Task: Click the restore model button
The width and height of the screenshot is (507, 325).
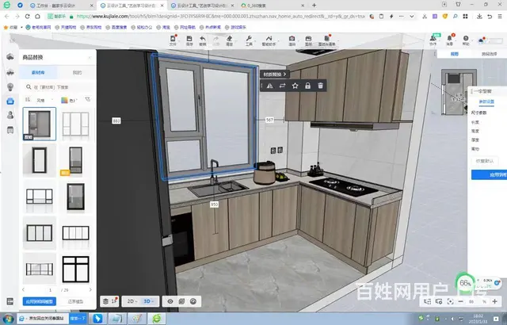Action: pos(76,301)
